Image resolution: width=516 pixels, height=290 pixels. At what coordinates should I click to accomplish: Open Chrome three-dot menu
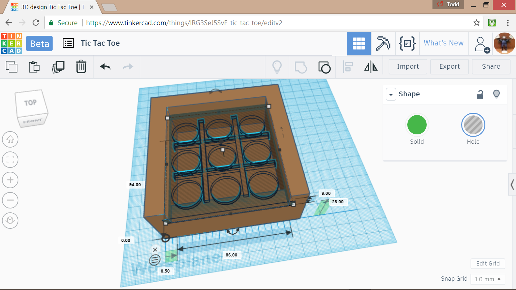tap(508, 23)
